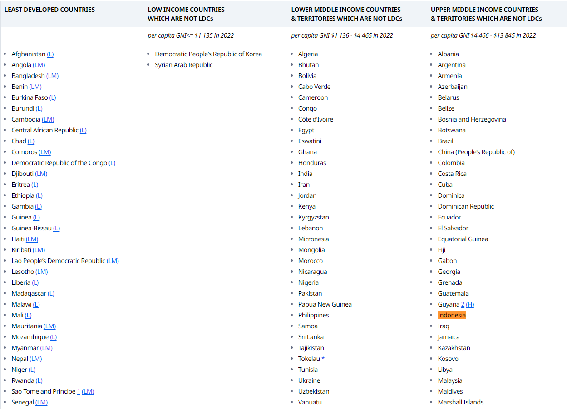Click the Dominican Republic entry
567x409 pixels.
point(466,206)
